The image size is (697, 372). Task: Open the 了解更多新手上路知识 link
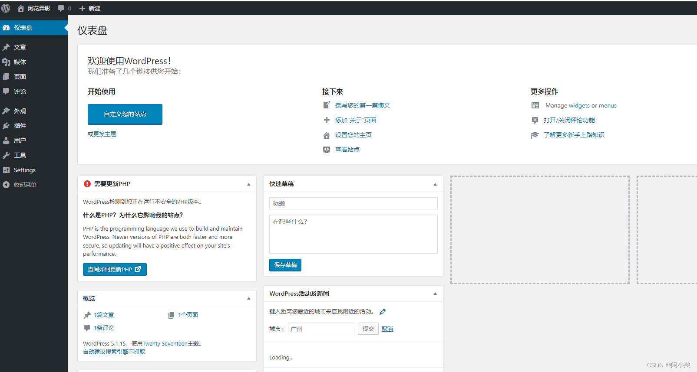574,135
